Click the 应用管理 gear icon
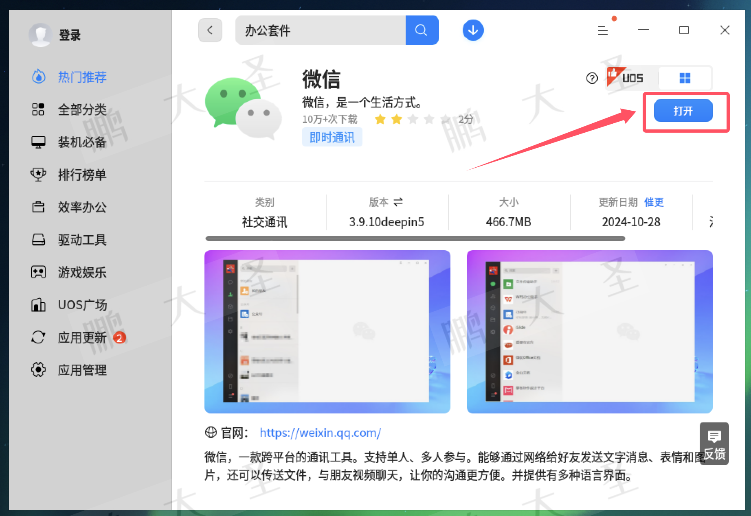Screen dimensions: 751x516 [x=38, y=370]
